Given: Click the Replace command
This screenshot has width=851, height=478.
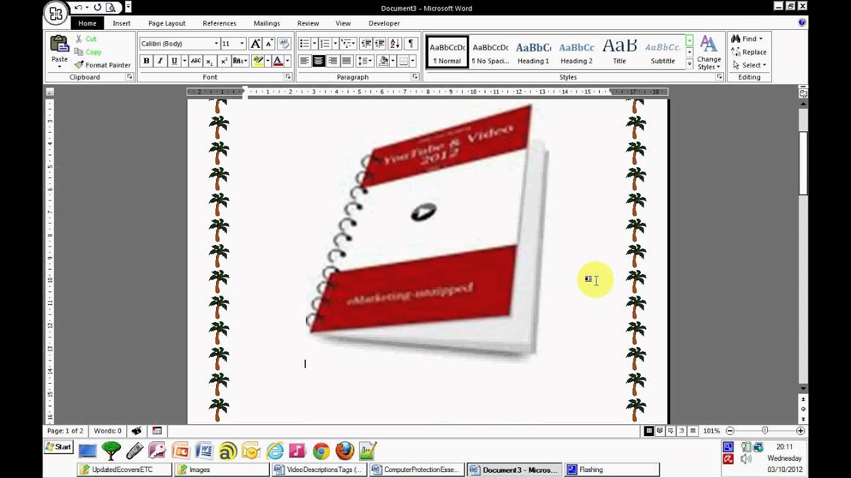Looking at the screenshot, I should [749, 52].
